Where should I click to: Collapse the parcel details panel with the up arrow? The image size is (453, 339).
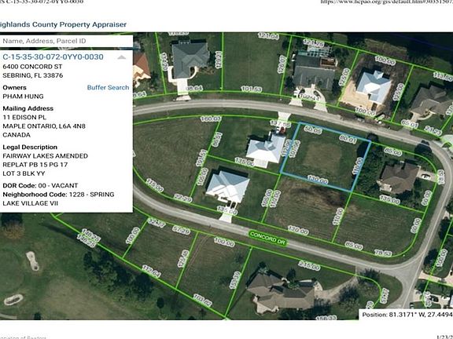[122, 57]
